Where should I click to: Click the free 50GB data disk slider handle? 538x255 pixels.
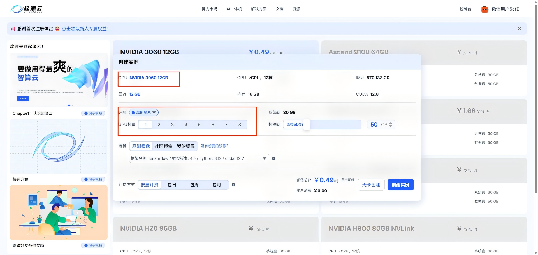[307, 125]
